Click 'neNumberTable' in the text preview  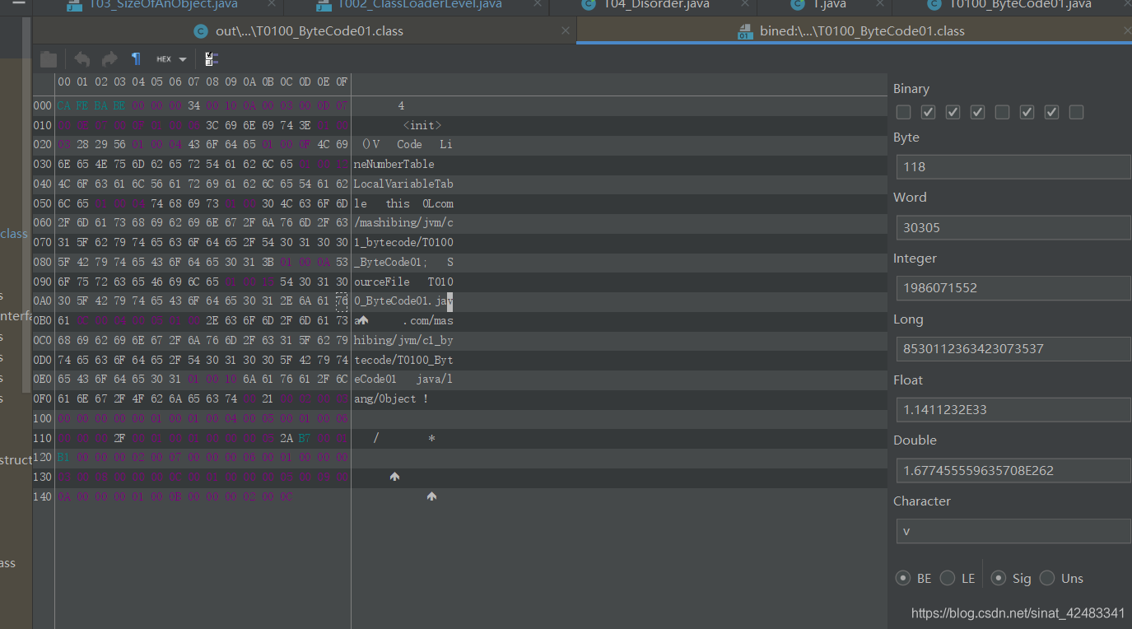click(x=394, y=164)
